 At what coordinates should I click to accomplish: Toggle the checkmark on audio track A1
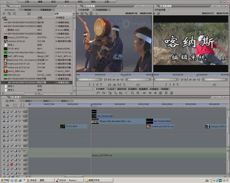point(12,151)
